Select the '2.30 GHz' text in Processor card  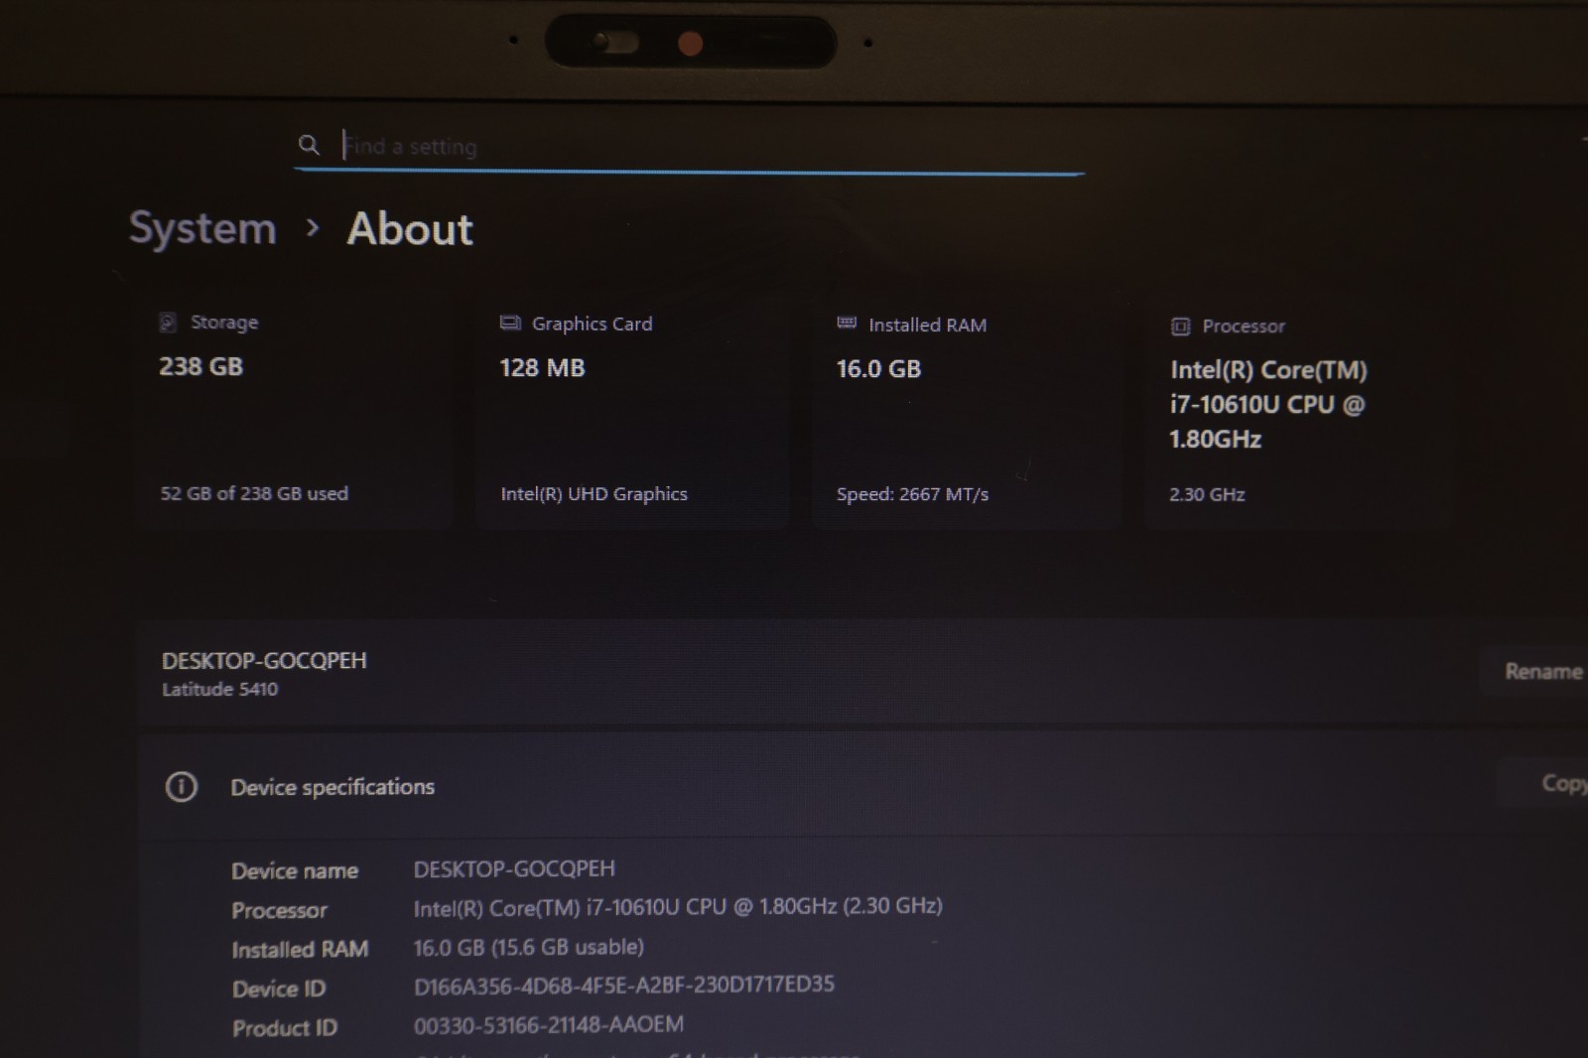[x=1207, y=494]
